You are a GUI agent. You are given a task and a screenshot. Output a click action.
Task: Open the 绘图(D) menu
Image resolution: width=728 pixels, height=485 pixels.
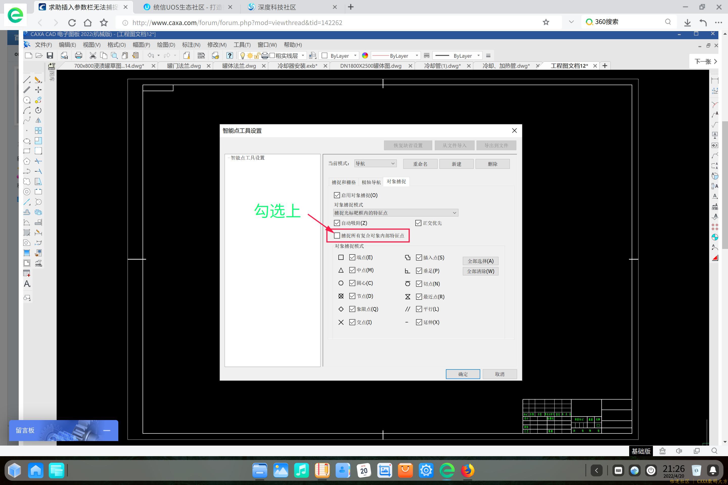pos(166,45)
